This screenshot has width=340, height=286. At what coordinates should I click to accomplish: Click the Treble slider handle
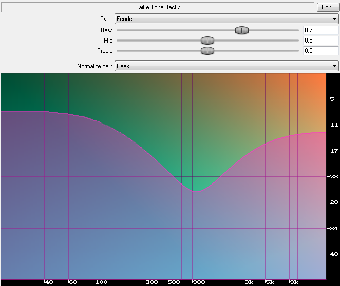[x=207, y=51]
